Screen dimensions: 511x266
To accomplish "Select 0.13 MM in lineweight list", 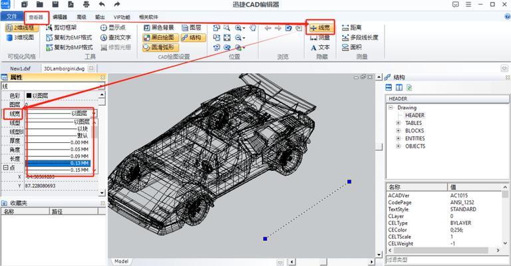I will (x=59, y=163).
